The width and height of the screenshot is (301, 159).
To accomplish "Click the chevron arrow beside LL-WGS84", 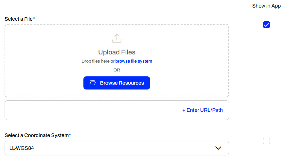I will point(218,148).
